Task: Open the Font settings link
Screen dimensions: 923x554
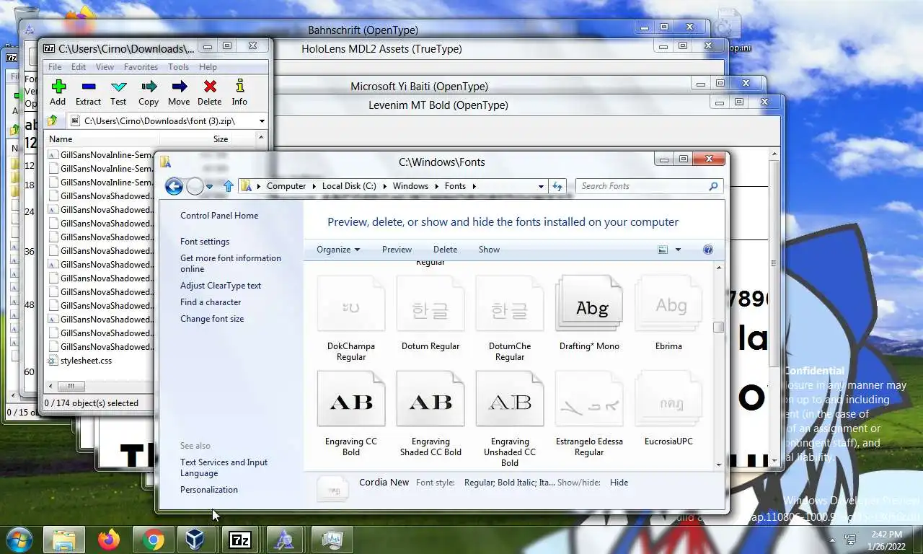Action: point(205,242)
